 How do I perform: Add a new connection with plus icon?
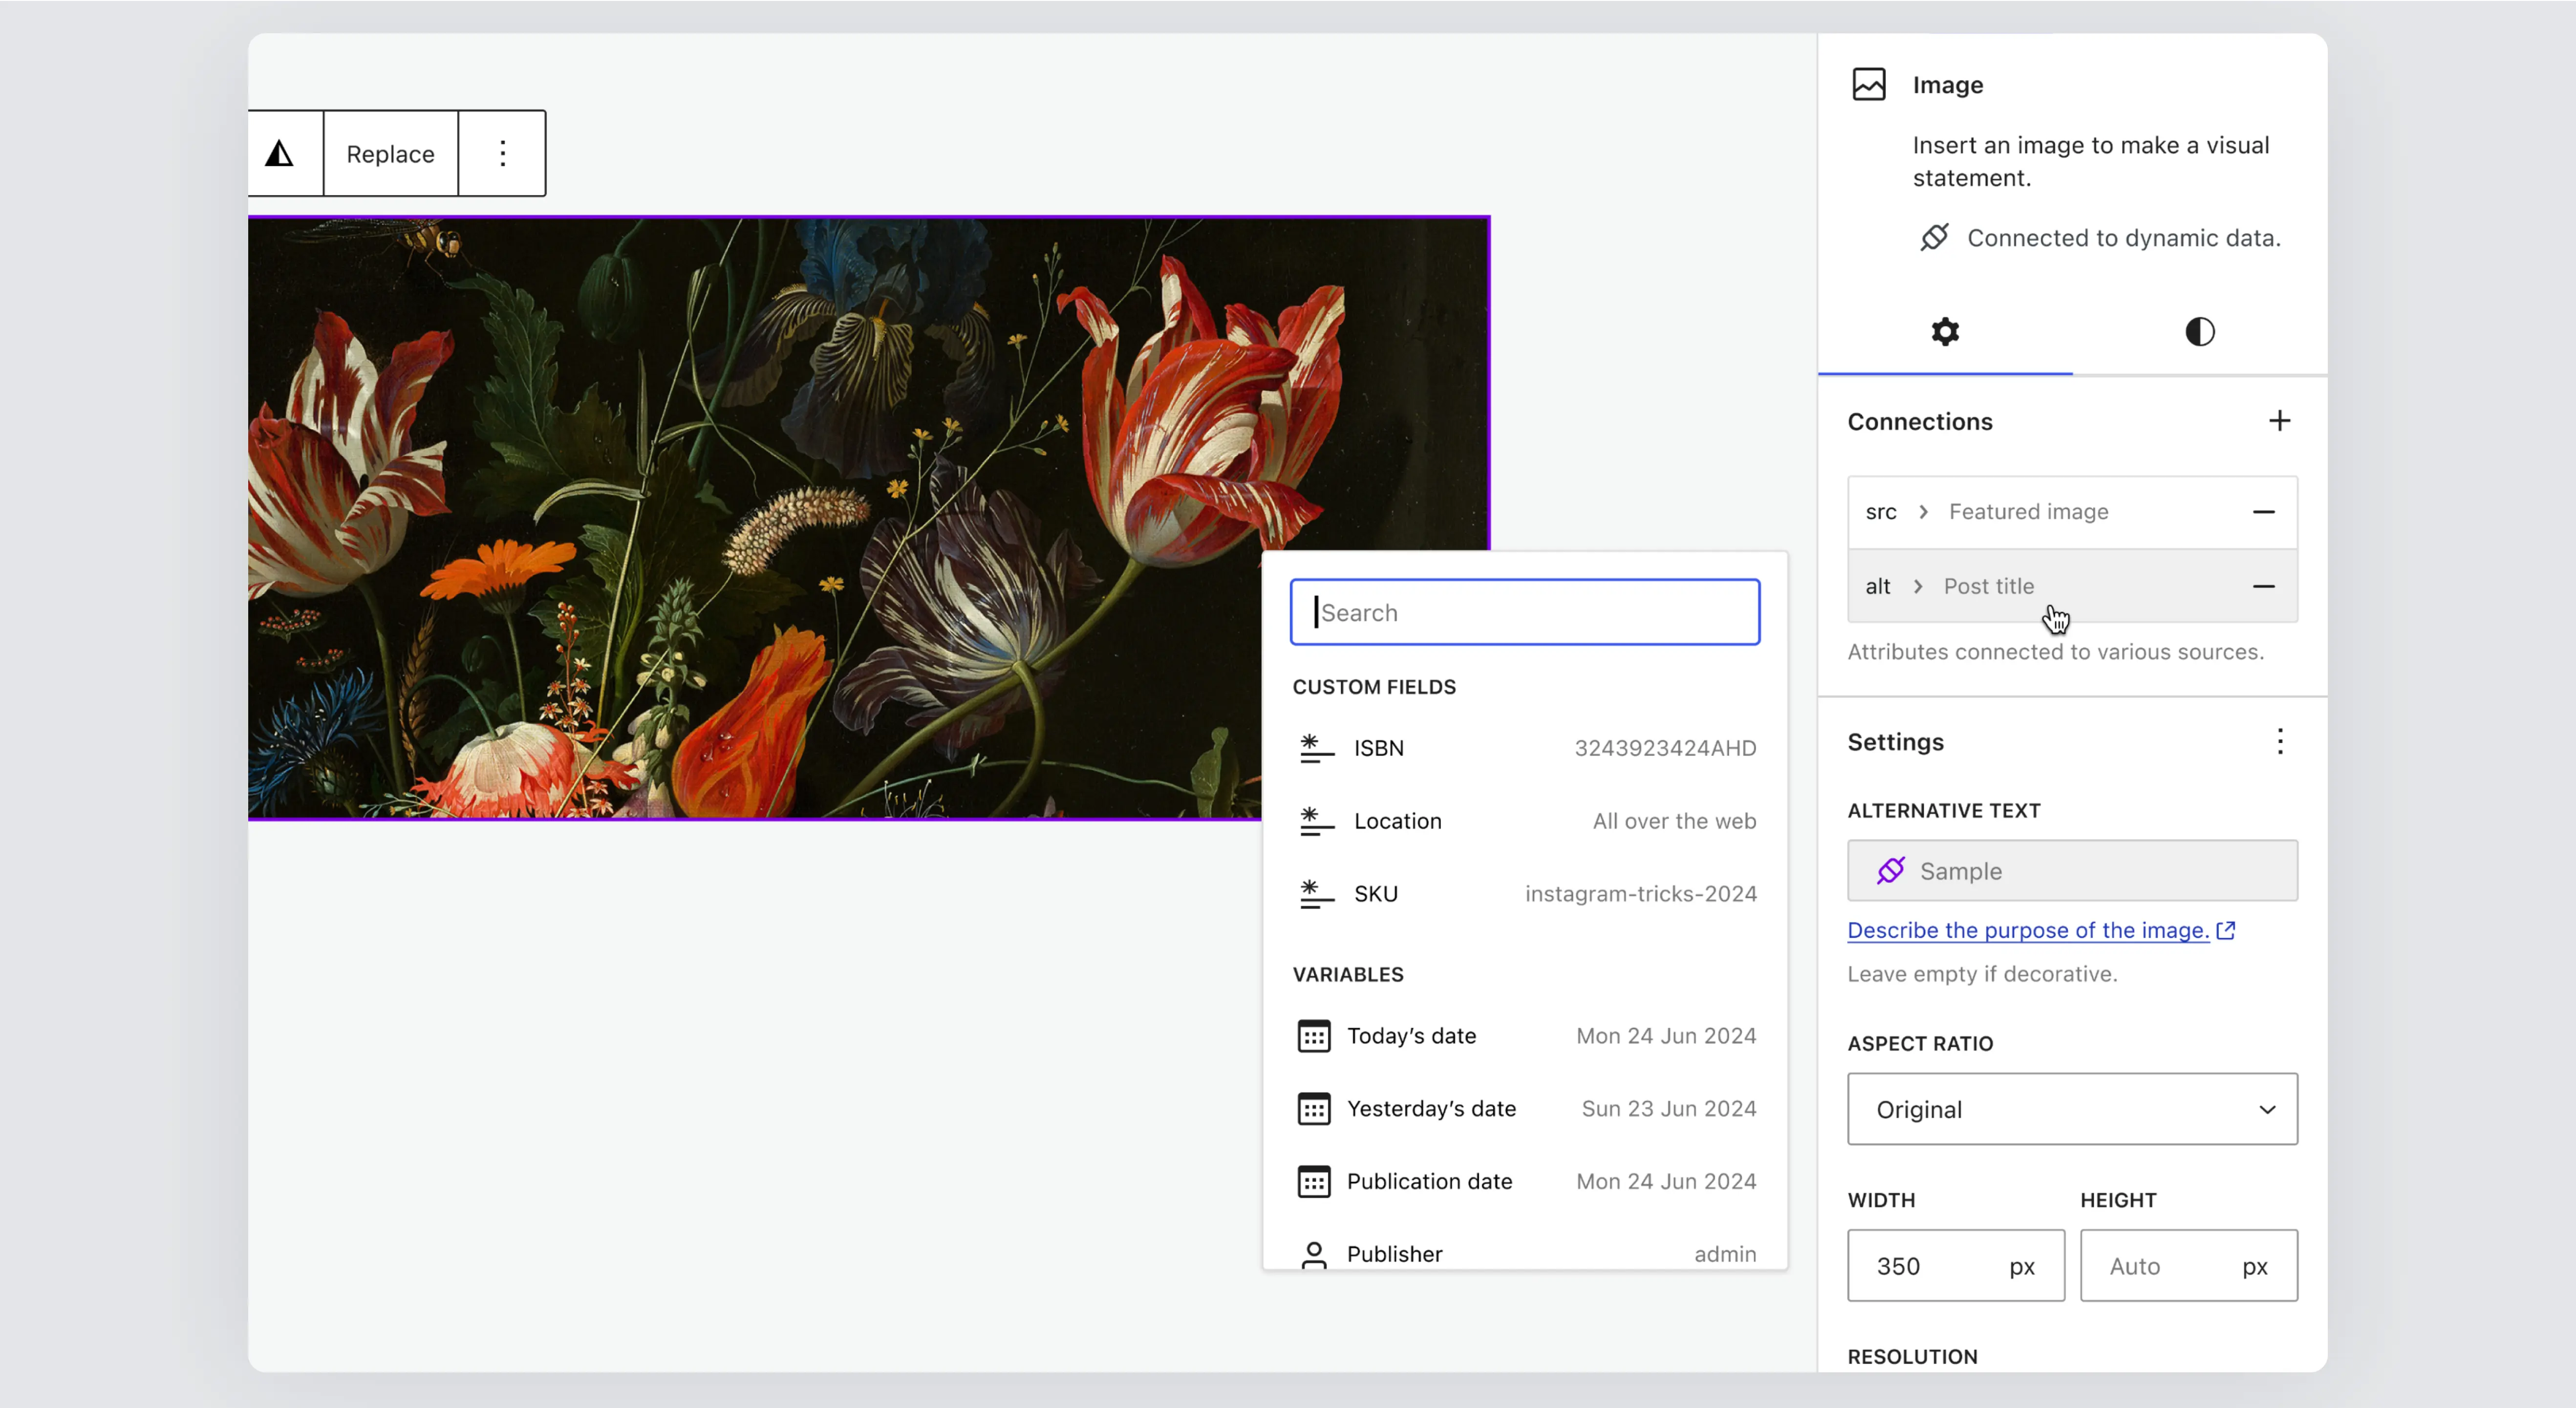2279,421
